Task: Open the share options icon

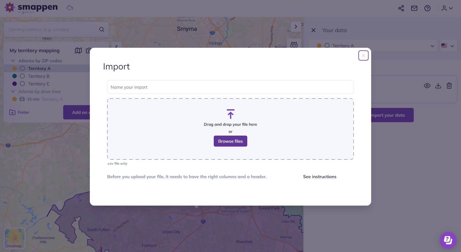Action: (401, 8)
